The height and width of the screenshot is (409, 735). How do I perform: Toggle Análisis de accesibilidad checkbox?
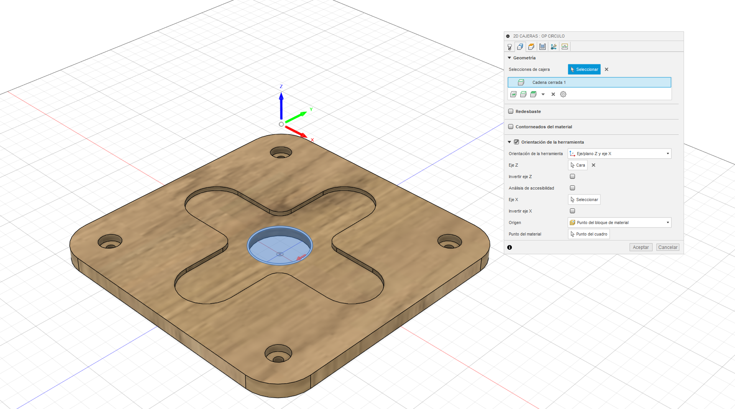point(572,188)
